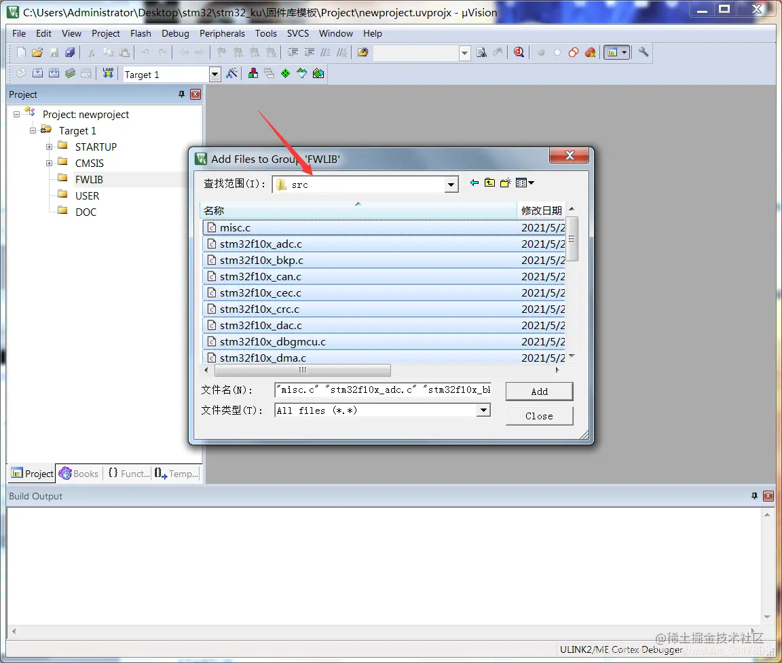Screen dimensions: 782x663
Task: Click the green Pack Installer diamond icon
Action: (285, 73)
